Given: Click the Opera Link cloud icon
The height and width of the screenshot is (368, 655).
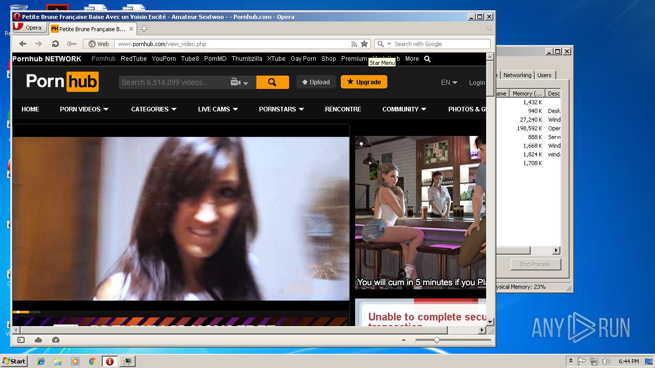Looking at the screenshot, I should click(38, 340).
